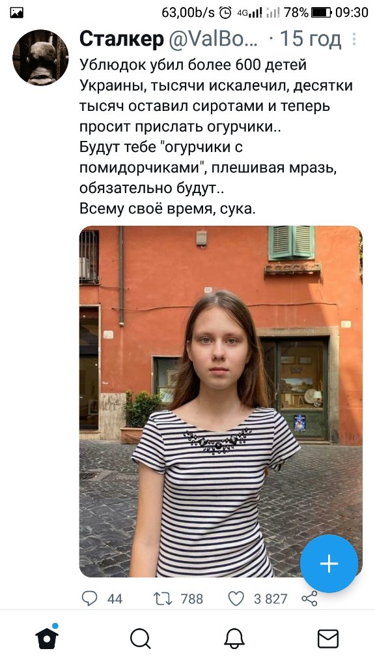This screenshot has height=668, width=375.
Task: Tap the share icon below the tweet
Action: click(309, 599)
